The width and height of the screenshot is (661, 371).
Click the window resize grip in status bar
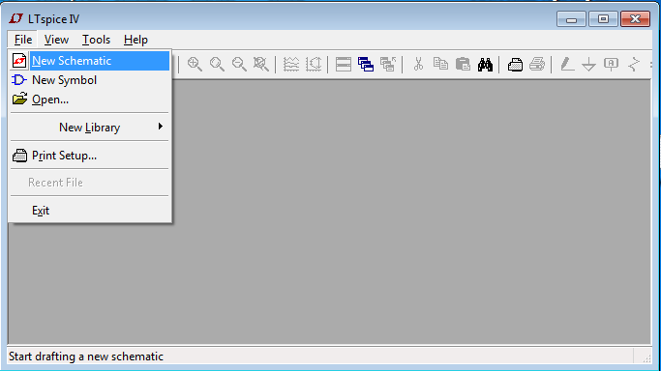[646, 358]
